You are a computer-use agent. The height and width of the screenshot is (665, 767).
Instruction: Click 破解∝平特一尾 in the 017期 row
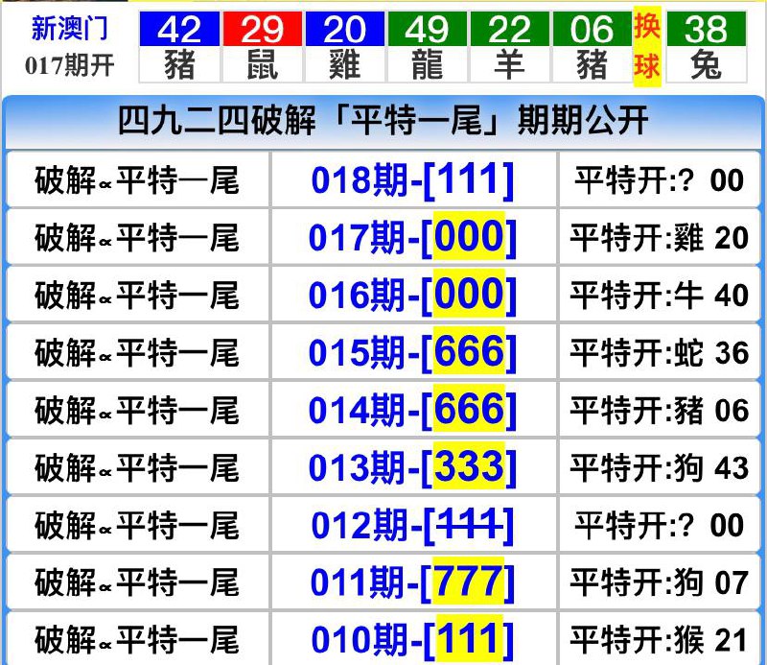click(137, 238)
